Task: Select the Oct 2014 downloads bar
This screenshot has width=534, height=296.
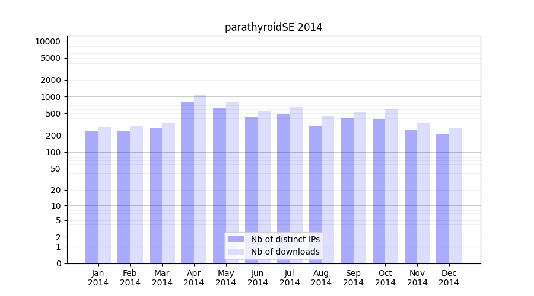Action: 392,186
